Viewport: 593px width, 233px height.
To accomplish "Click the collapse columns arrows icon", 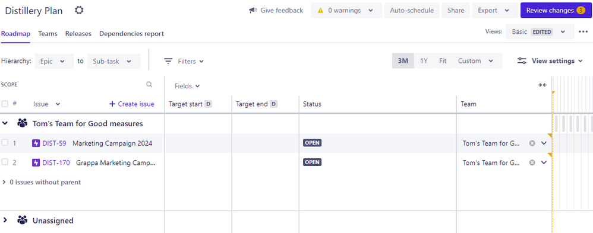I will 542,85.
